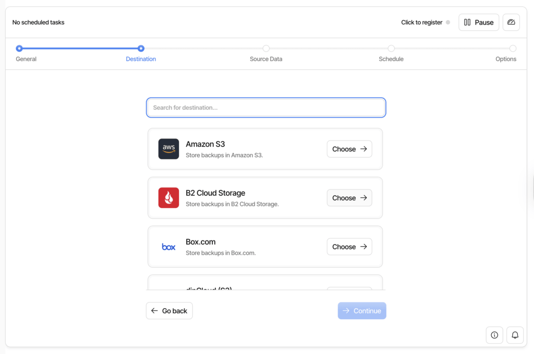Image resolution: width=534 pixels, height=354 pixels.
Task: Continue to the next step
Action: pos(362,311)
